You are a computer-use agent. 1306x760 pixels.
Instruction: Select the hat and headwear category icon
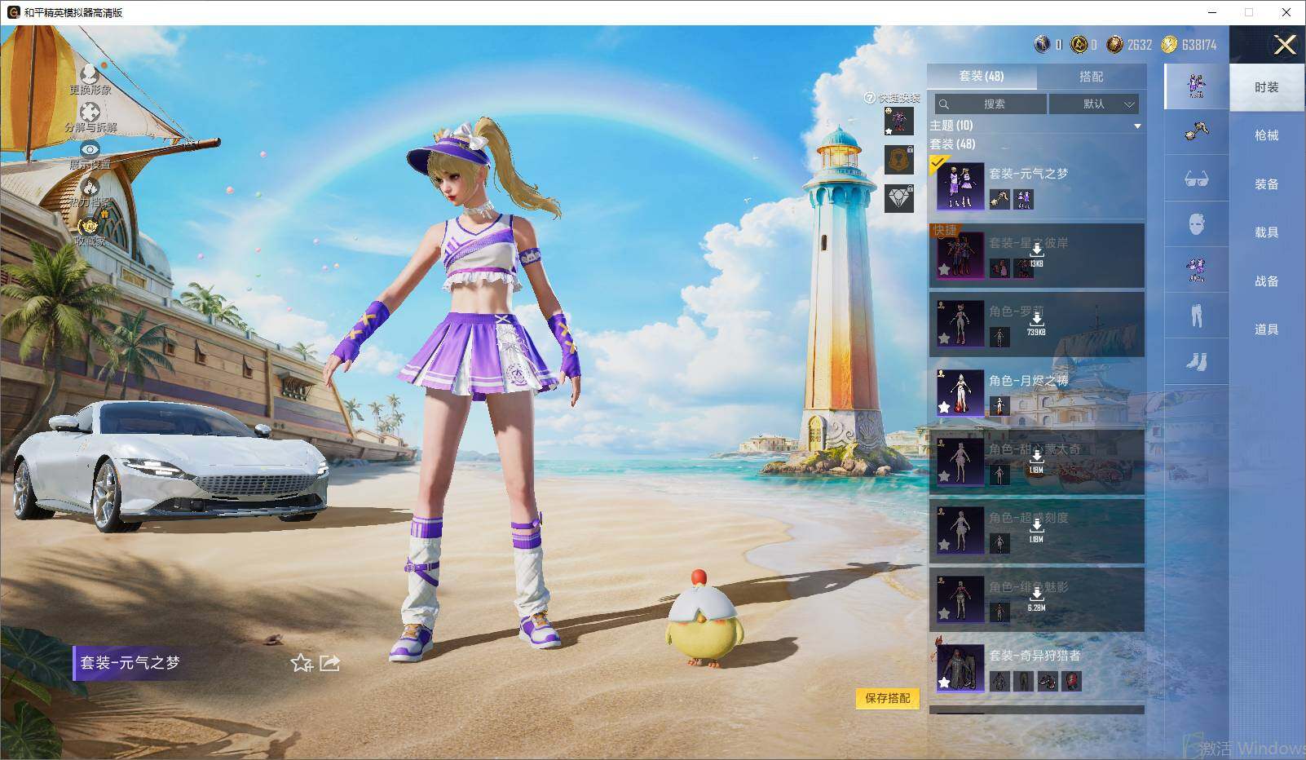1196,131
